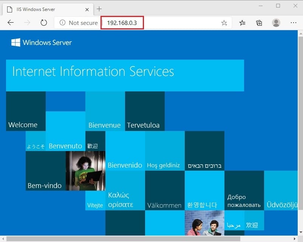Screen dimensions: 303x242
Task: Close the IIS Windows Server tab
Action: [87, 9]
